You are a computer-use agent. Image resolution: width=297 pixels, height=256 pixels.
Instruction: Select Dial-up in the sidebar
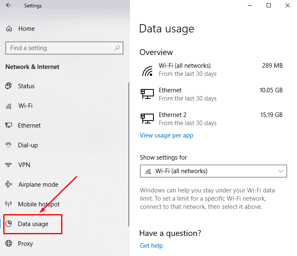(x=28, y=145)
